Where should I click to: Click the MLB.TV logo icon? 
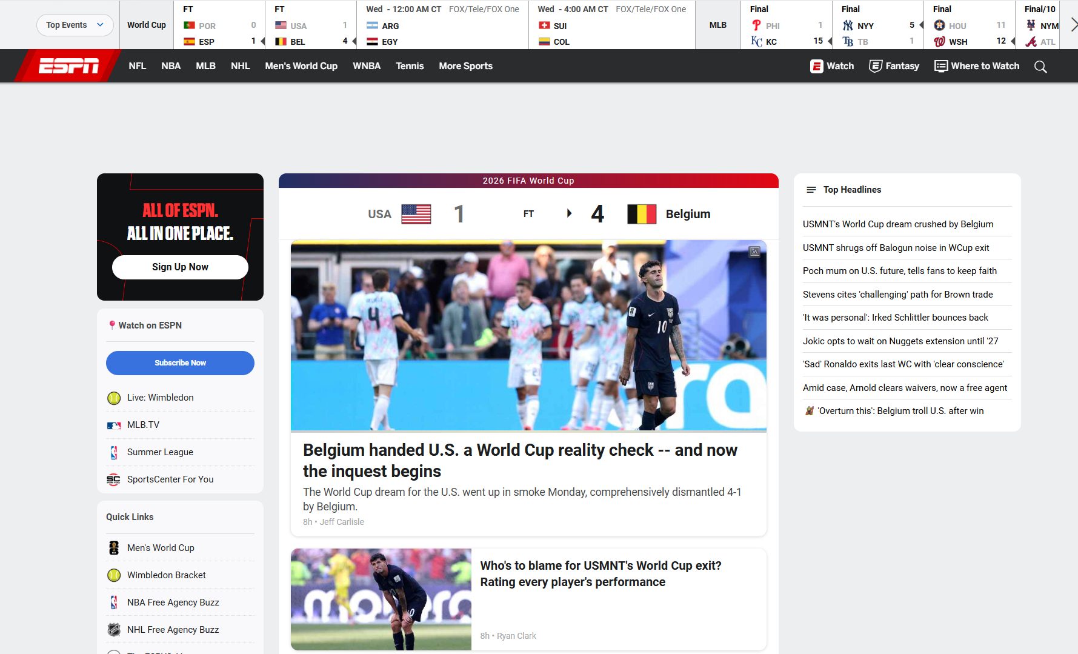click(x=114, y=425)
